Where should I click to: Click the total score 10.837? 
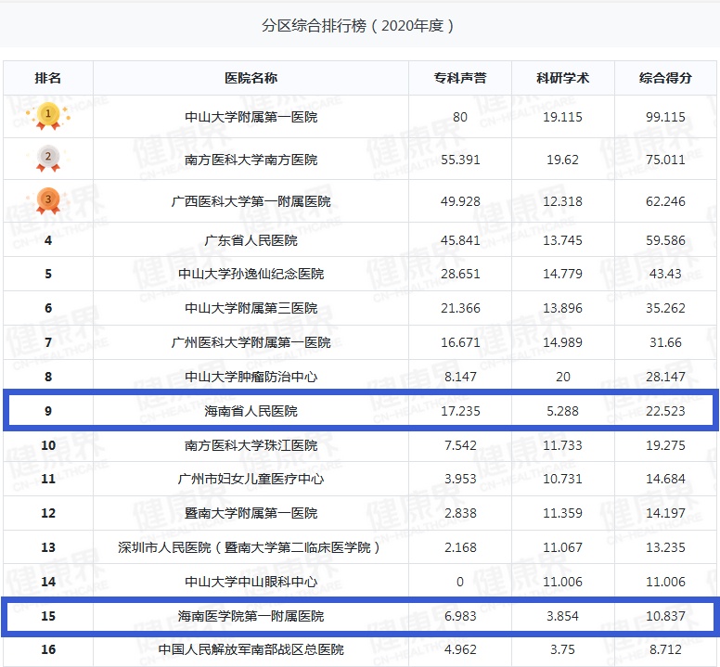point(666,616)
